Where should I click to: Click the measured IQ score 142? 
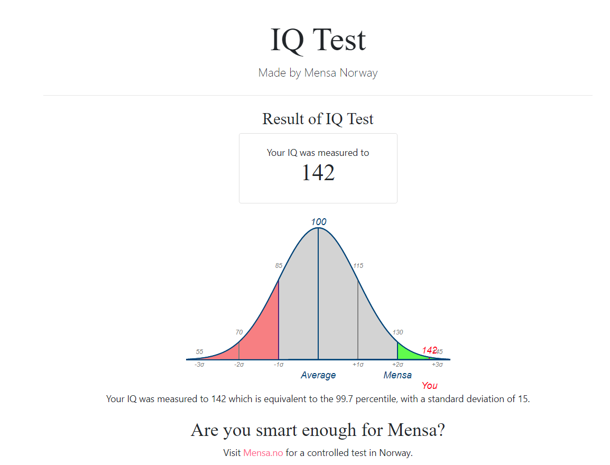[318, 173]
